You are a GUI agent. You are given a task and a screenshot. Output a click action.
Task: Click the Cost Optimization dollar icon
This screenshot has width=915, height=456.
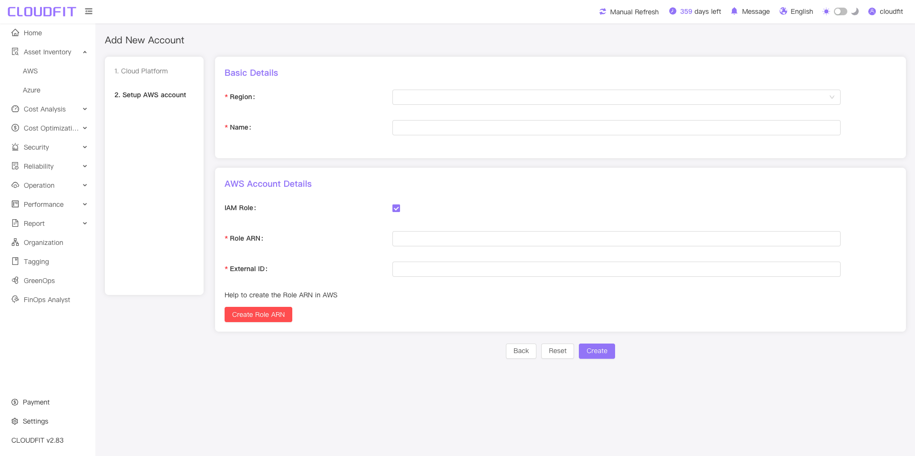click(15, 128)
